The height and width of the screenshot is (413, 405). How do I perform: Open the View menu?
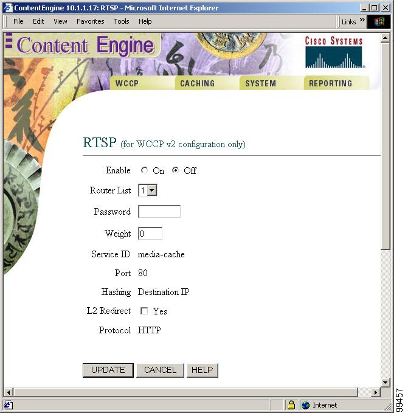pos(60,21)
